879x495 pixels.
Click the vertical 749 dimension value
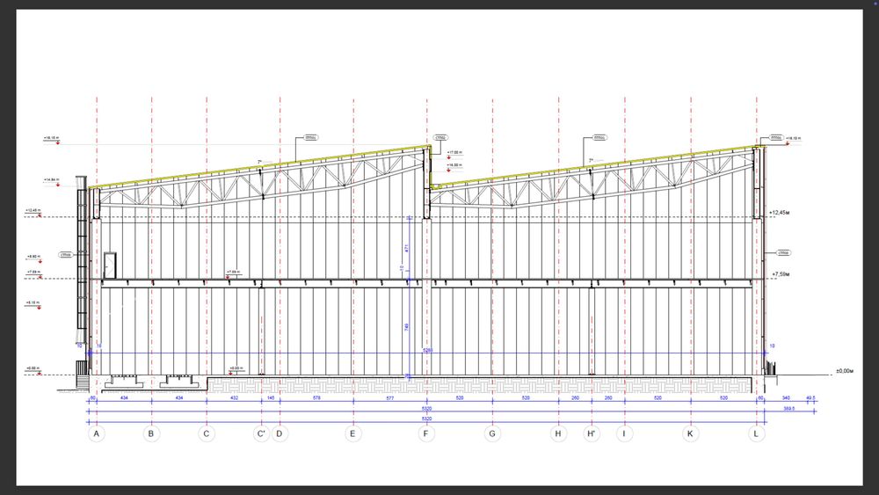pyautogui.click(x=406, y=326)
